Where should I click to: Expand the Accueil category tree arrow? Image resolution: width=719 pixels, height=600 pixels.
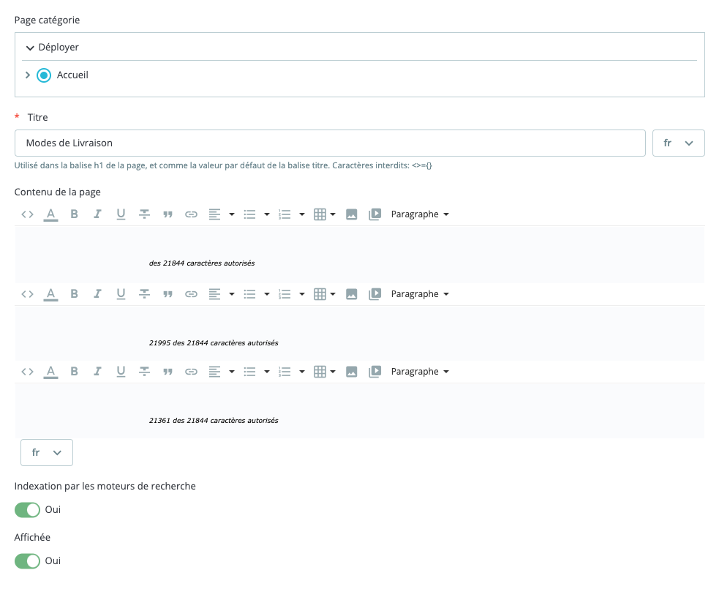coord(28,75)
